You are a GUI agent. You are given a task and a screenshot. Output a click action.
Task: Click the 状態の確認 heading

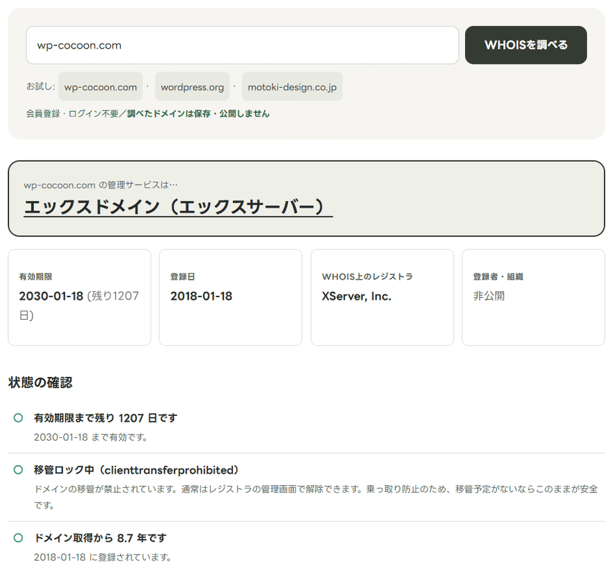40,382
